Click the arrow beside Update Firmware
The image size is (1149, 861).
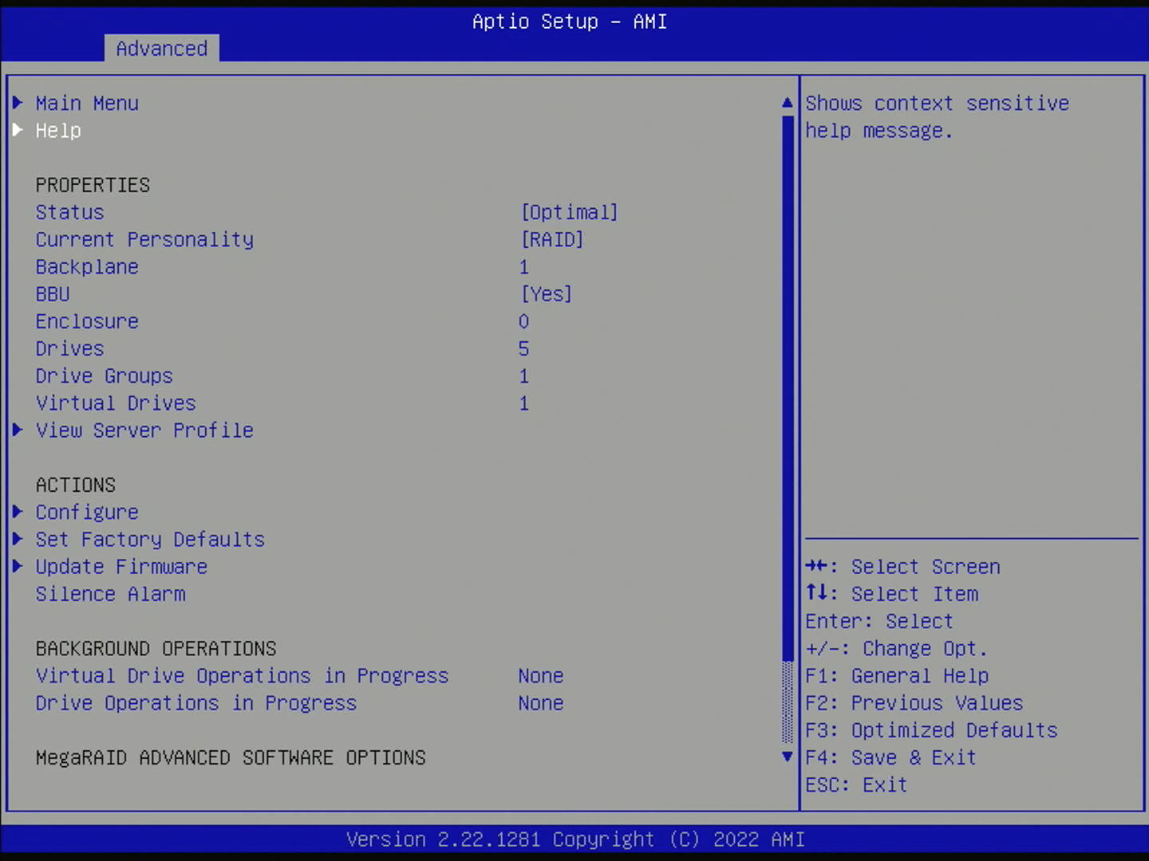point(18,566)
